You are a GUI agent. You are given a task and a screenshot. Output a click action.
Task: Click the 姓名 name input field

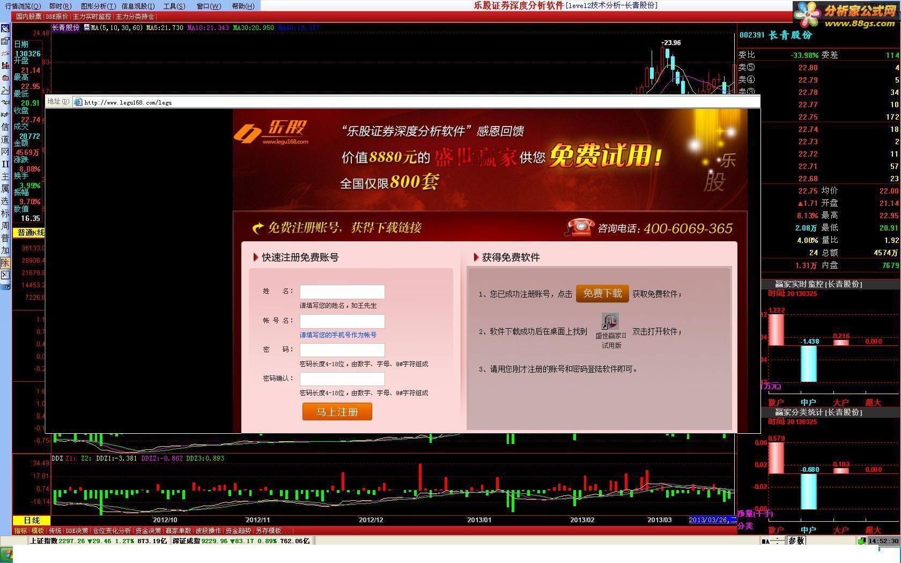pyautogui.click(x=342, y=292)
